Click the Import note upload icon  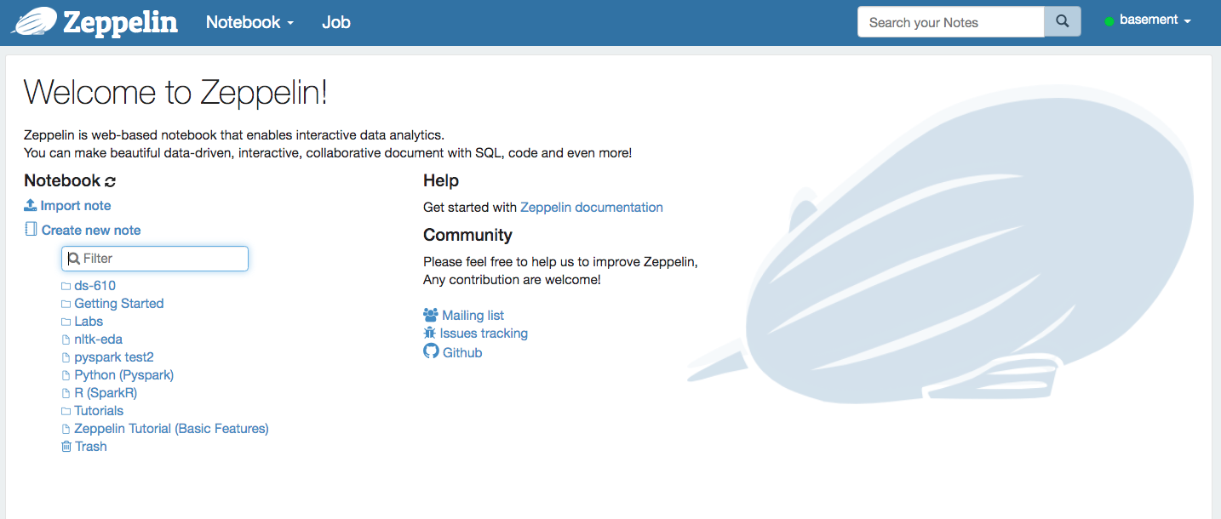pos(31,205)
